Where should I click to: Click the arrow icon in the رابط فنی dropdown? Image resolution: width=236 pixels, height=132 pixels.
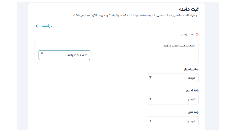click(x=151, y=121)
